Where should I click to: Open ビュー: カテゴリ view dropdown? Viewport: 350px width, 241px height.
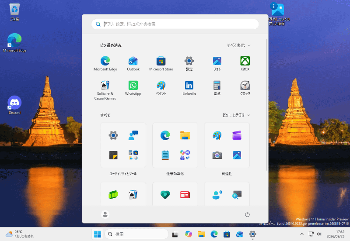pos(236,115)
